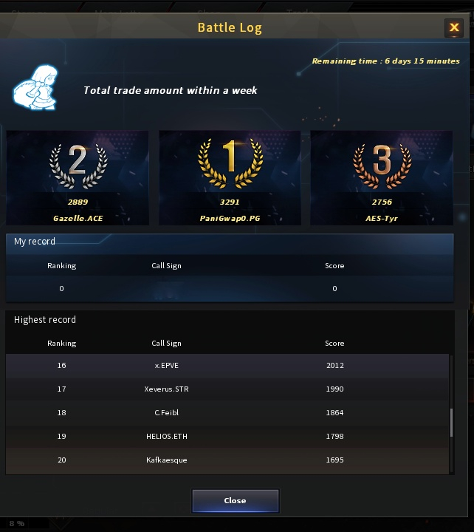Screen dimensions: 474x532
Task: Click the Remaining time label
Action: pos(386,61)
